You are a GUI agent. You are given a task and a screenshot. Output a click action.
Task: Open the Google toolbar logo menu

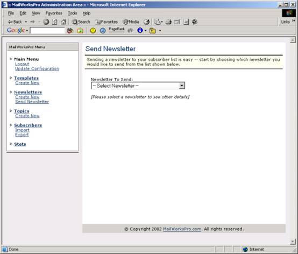[x=18, y=30]
